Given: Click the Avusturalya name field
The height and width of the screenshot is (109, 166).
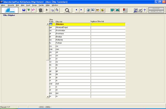Looking at the screenshot, I should click(x=73, y=31).
